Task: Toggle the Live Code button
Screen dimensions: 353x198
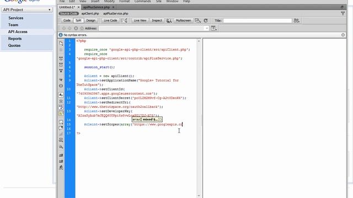Action: pyautogui.click(x=110, y=20)
